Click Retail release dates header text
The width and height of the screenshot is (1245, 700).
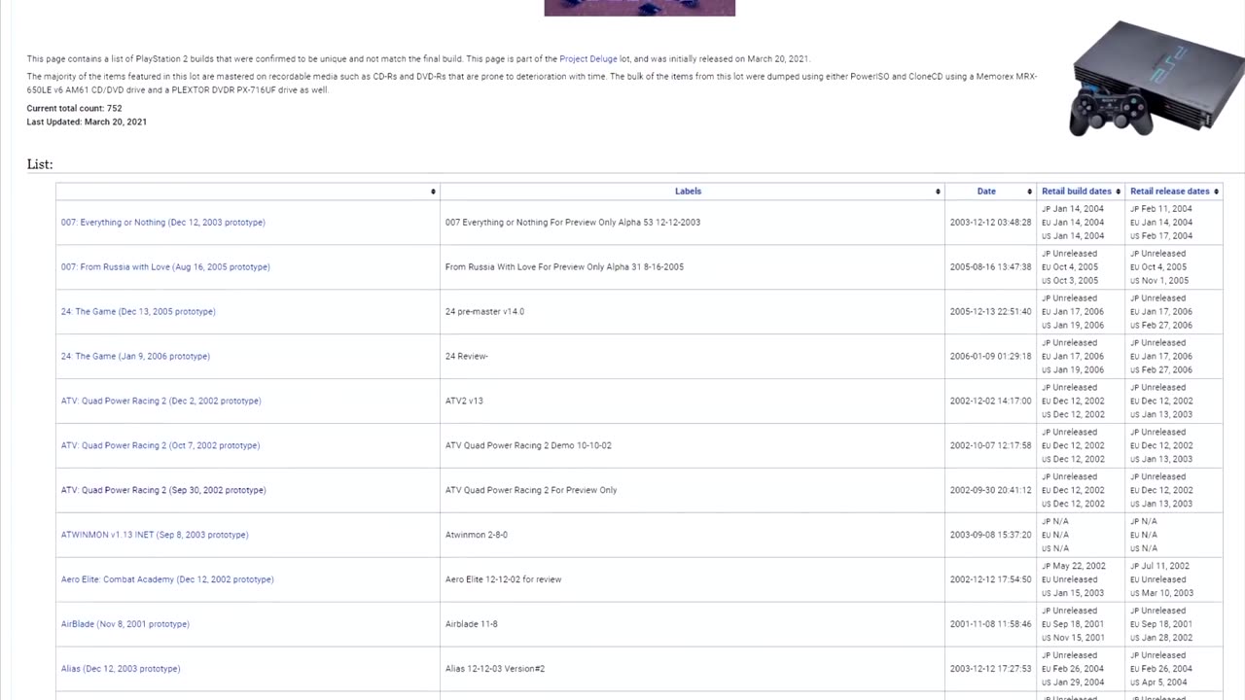pos(1169,192)
